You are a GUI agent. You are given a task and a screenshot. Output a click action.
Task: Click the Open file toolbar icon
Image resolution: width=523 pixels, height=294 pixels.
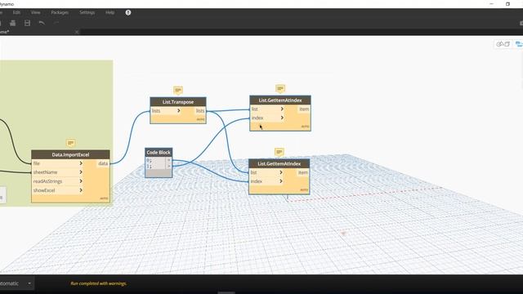click(x=13, y=23)
